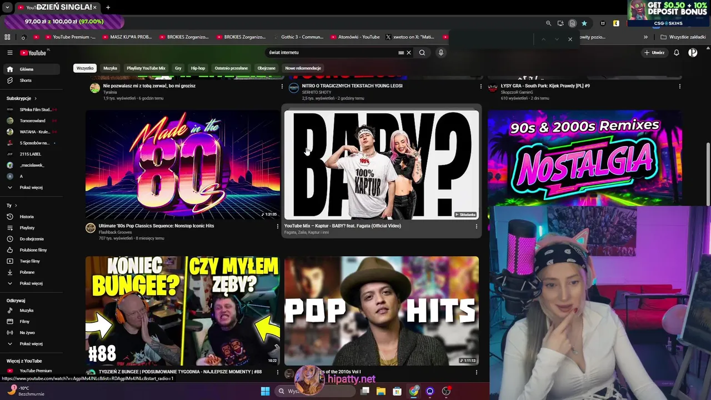Open Tomorrowland subscription channel
Viewport: 711px width, 400px height.
pos(32,121)
